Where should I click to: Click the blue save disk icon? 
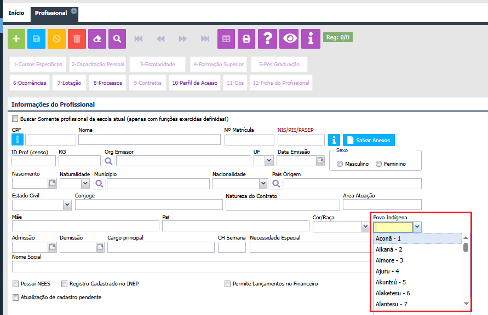[x=37, y=39]
